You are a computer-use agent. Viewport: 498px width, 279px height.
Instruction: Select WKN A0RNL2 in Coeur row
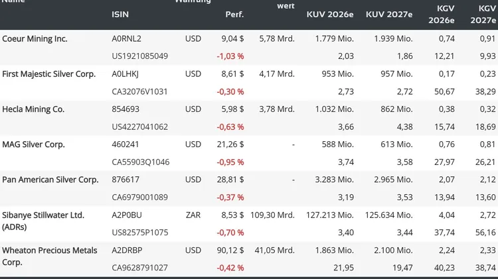pos(126,38)
